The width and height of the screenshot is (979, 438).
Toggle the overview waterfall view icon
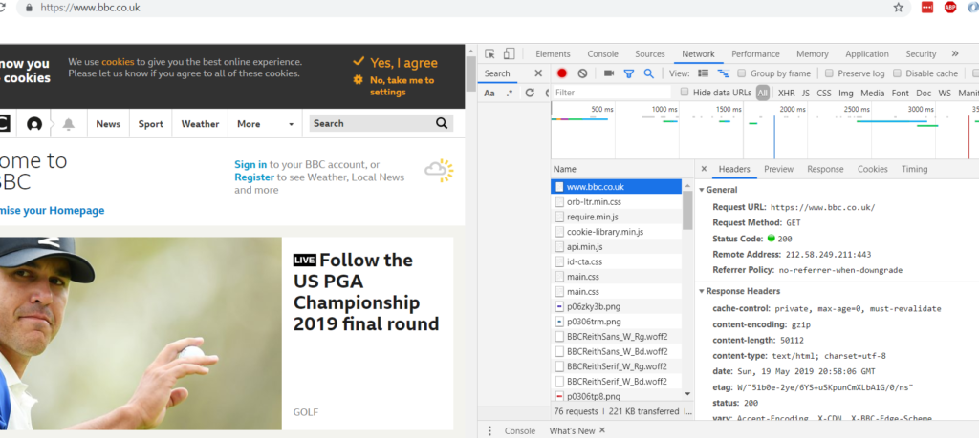click(723, 73)
